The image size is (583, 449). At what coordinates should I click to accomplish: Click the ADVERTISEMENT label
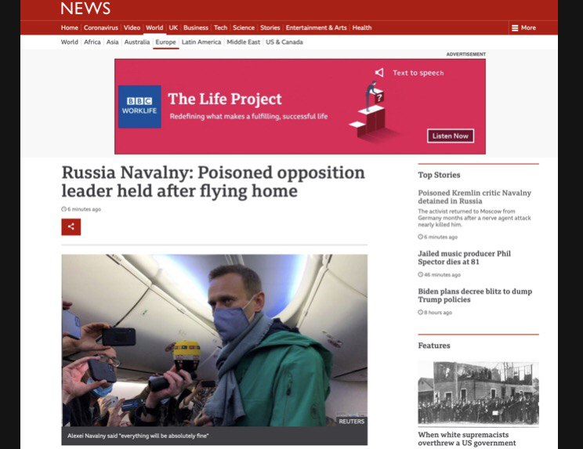[466, 54]
